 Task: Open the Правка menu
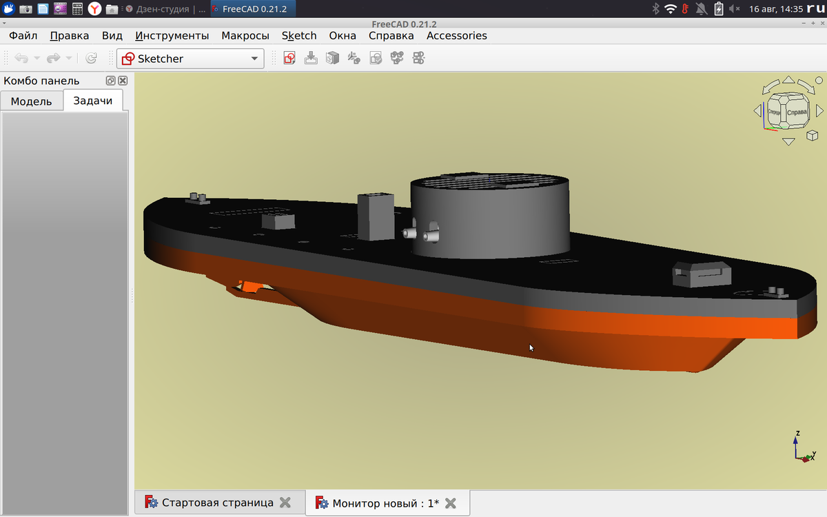click(x=70, y=36)
